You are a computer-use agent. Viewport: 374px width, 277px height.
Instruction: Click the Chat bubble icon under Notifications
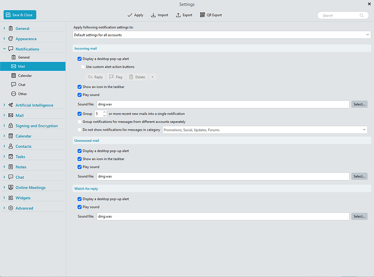tap(14, 85)
